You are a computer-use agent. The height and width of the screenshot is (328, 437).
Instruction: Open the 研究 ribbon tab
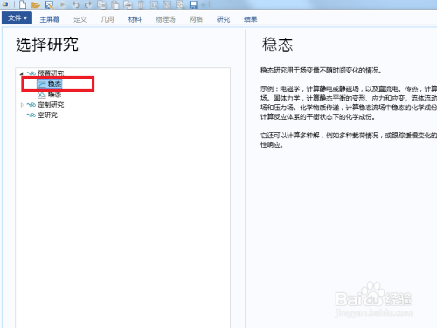(x=224, y=19)
